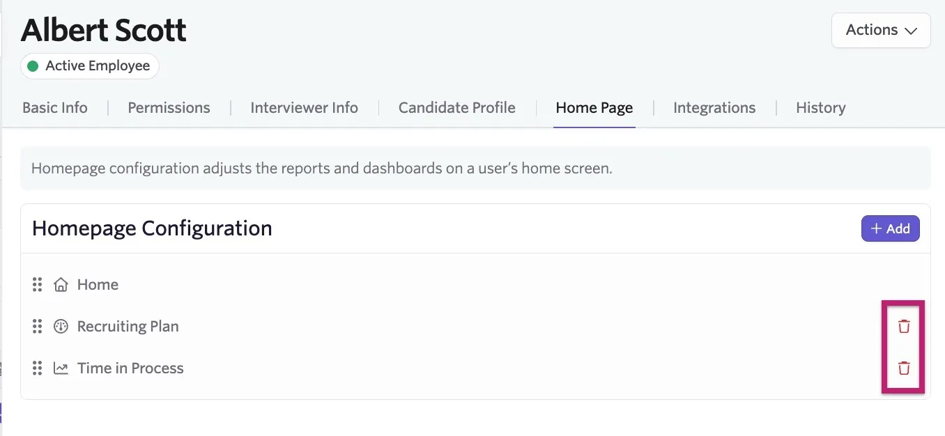Delete the Time in Process homepage item
945x436 pixels.
904,368
